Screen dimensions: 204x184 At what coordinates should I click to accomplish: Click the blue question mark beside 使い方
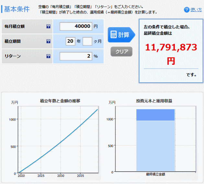coord(187,10)
